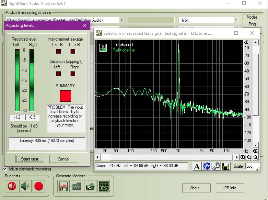
Task: Click the Right recorded level meter
Action: pos(32,80)
